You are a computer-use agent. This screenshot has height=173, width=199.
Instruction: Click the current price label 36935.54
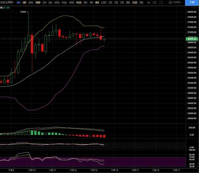(192, 39)
